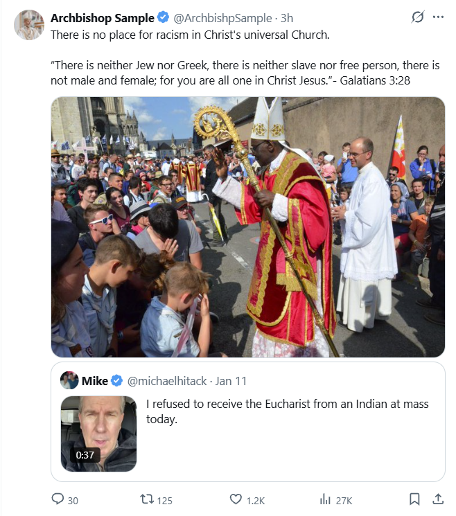Click the reply comment icon

(58, 499)
